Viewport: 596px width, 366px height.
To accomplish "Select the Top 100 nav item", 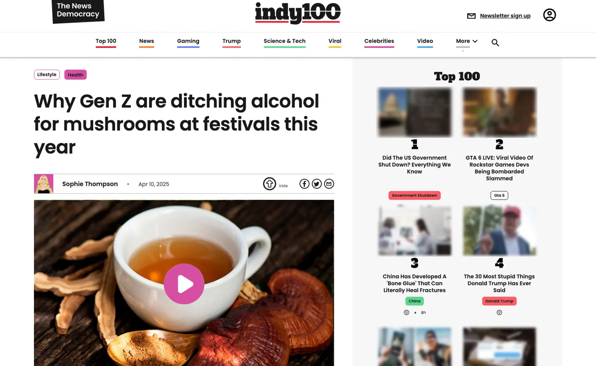I will [x=106, y=41].
